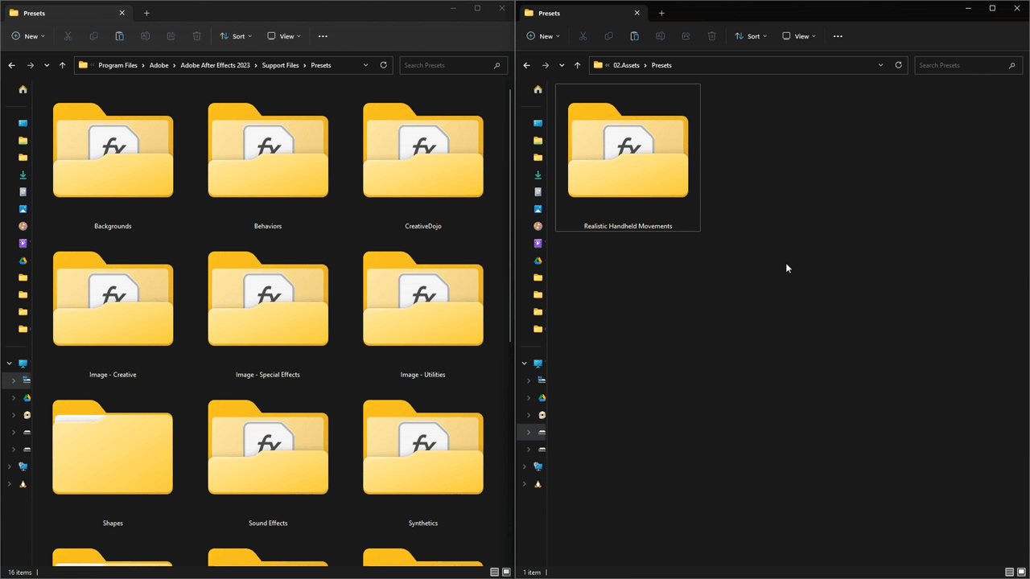Image resolution: width=1030 pixels, height=579 pixels.
Task: Click the Paste icon in the 02.Assets window
Action: (634, 36)
